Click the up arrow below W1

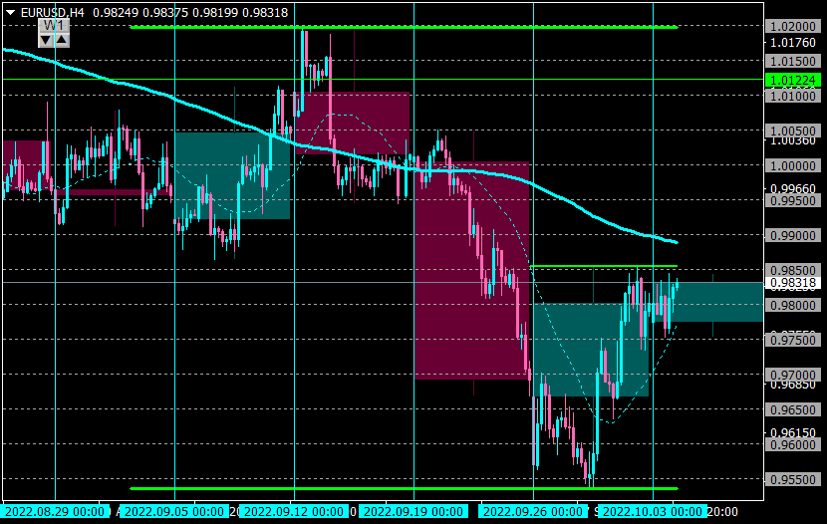(62, 40)
